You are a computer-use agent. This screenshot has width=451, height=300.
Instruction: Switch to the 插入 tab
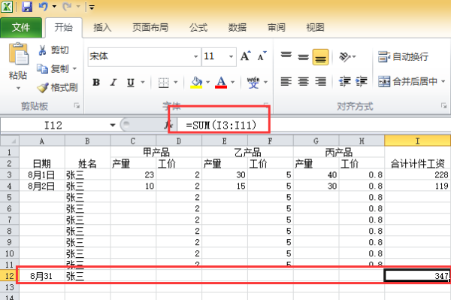[x=102, y=28]
